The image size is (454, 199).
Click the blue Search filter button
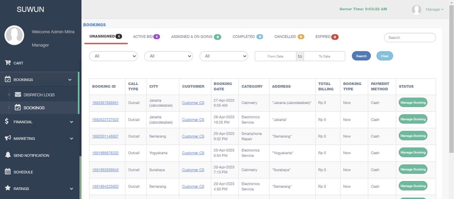tap(361, 56)
